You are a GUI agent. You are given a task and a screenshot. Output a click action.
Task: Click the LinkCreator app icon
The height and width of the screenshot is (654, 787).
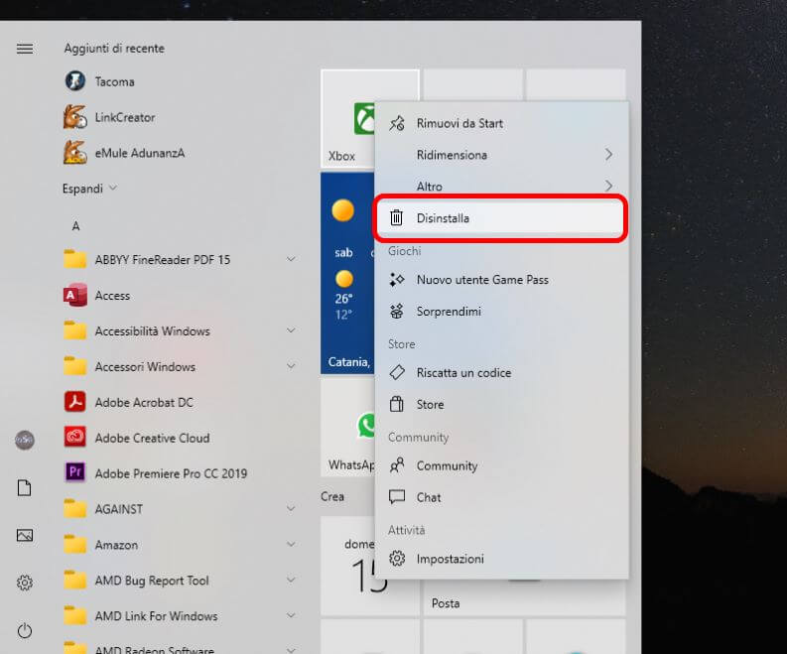click(75, 116)
